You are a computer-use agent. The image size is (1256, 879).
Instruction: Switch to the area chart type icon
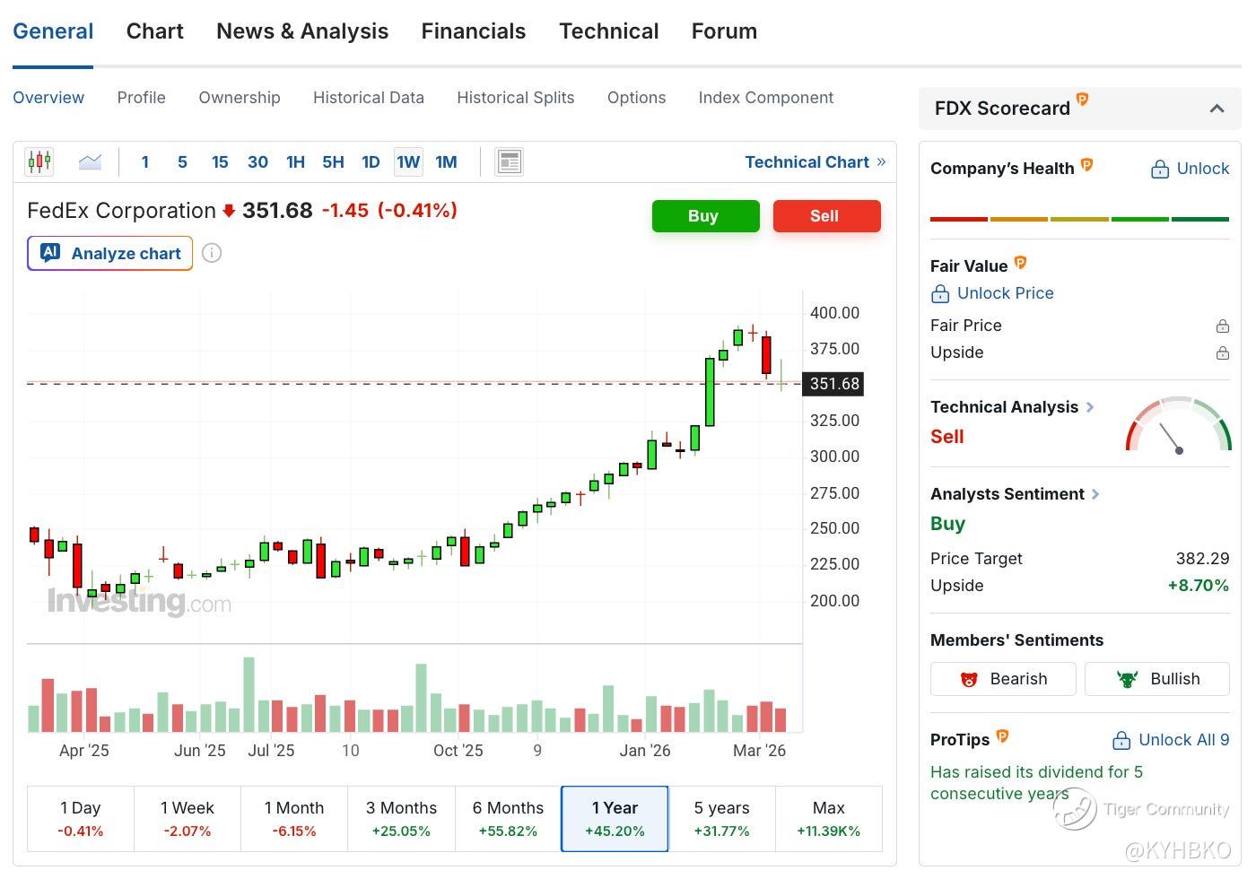90,162
